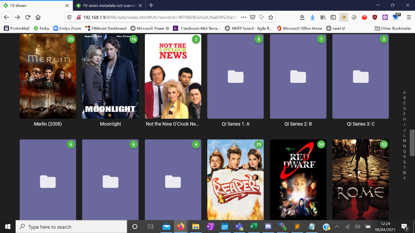Click the Merlin (2008) title text
The width and height of the screenshot is (415, 233).
tap(48, 124)
